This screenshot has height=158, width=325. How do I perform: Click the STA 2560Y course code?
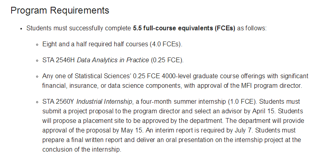tap(58, 102)
